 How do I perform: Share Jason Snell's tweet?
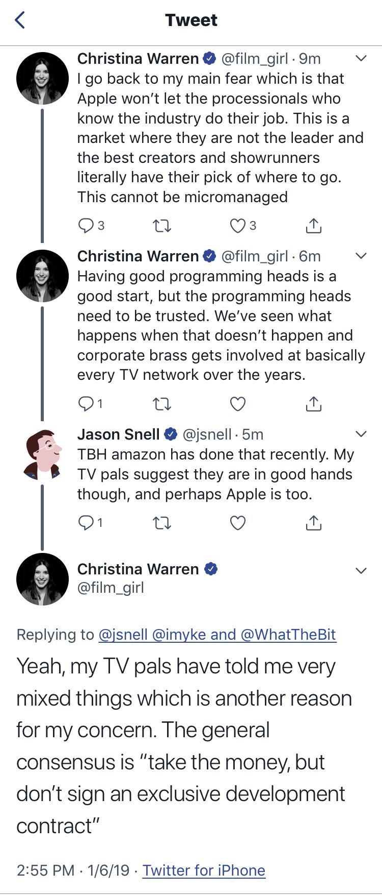[x=314, y=522]
